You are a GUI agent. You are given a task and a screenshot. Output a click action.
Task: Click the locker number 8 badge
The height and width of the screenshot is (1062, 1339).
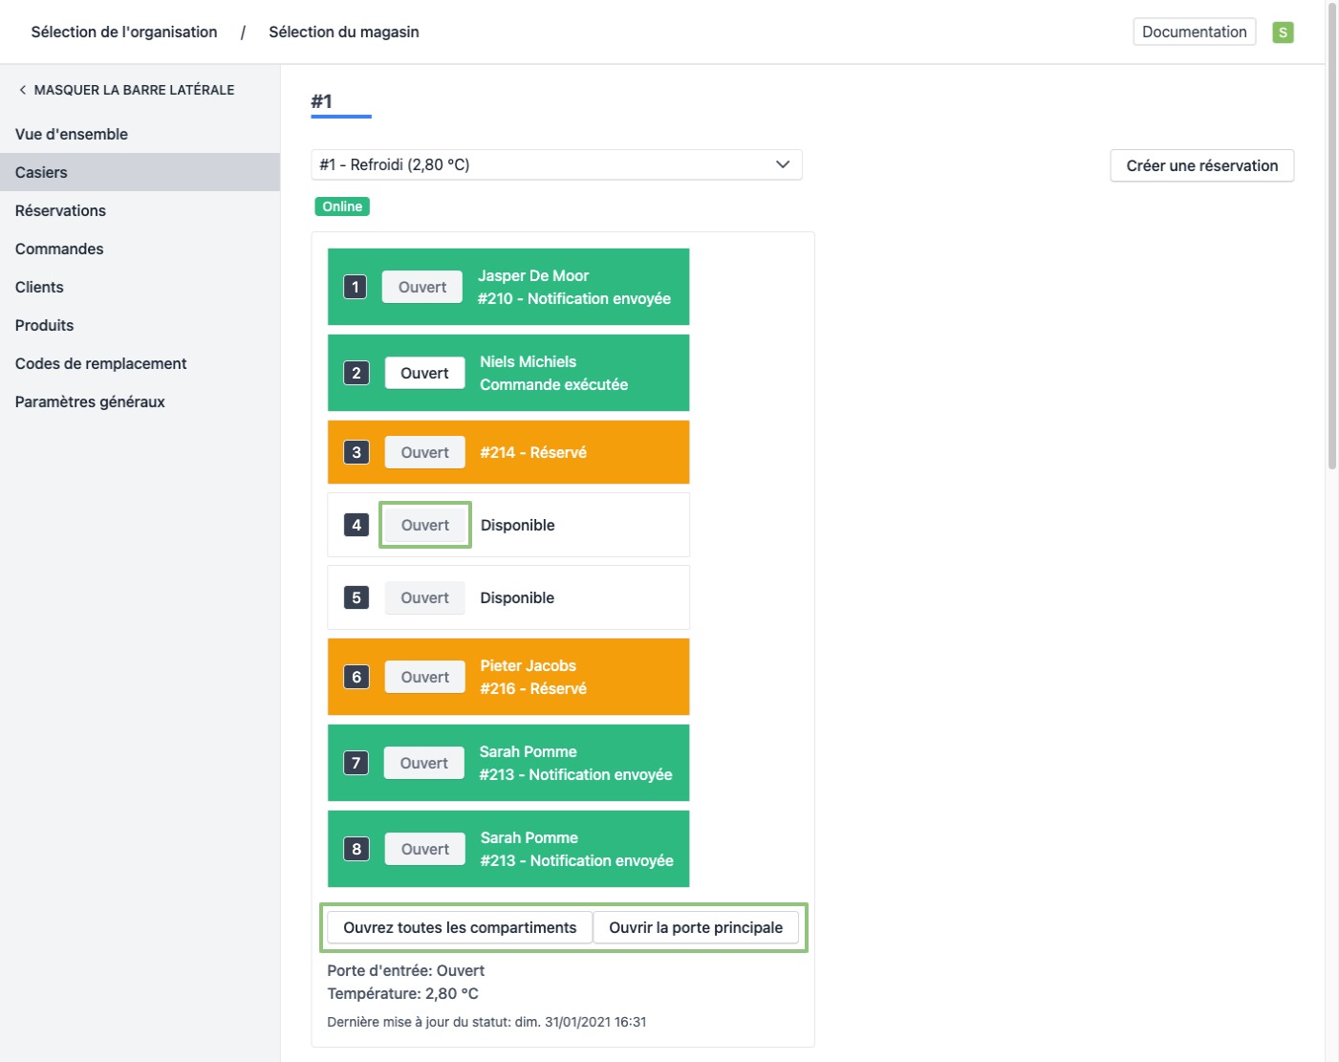pos(356,849)
